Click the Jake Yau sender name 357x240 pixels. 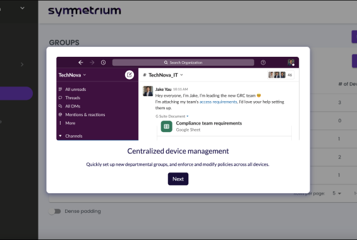[163, 90]
